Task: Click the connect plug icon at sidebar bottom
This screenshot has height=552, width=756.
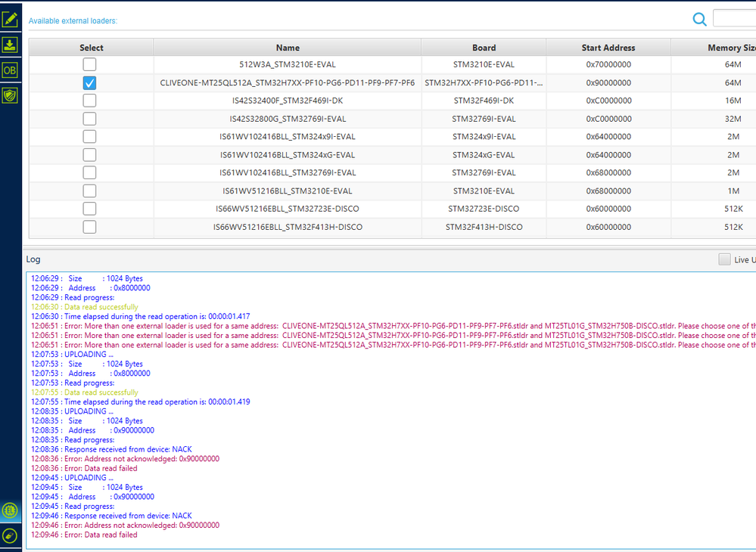Action: click(10, 535)
